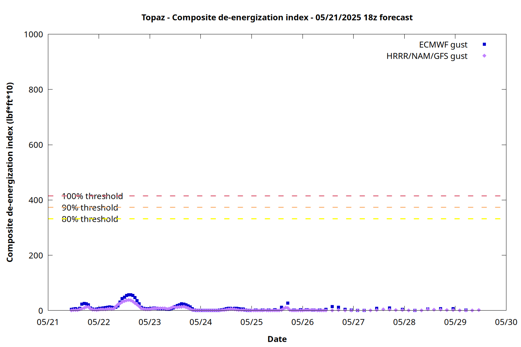521x347 pixels.
Task: Click the 'Composite de-energization index (lbf*ft*10)' y-axis title
Action: pyautogui.click(x=10, y=172)
